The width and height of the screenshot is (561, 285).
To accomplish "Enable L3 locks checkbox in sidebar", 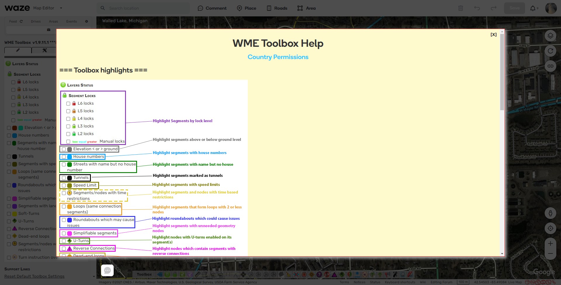I will (13, 105).
